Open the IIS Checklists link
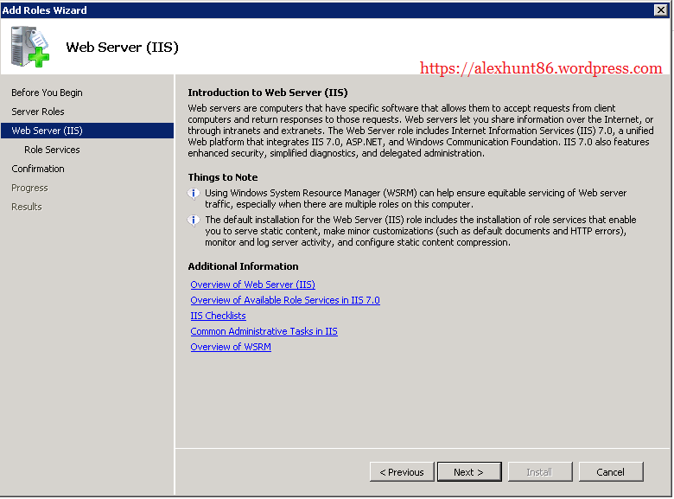This screenshot has height=499, width=674. [218, 316]
